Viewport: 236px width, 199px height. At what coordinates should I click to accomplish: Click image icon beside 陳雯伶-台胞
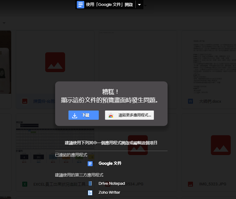click(25, 101)
